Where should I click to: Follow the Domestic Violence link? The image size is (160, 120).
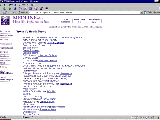click(x=32, y=63)
